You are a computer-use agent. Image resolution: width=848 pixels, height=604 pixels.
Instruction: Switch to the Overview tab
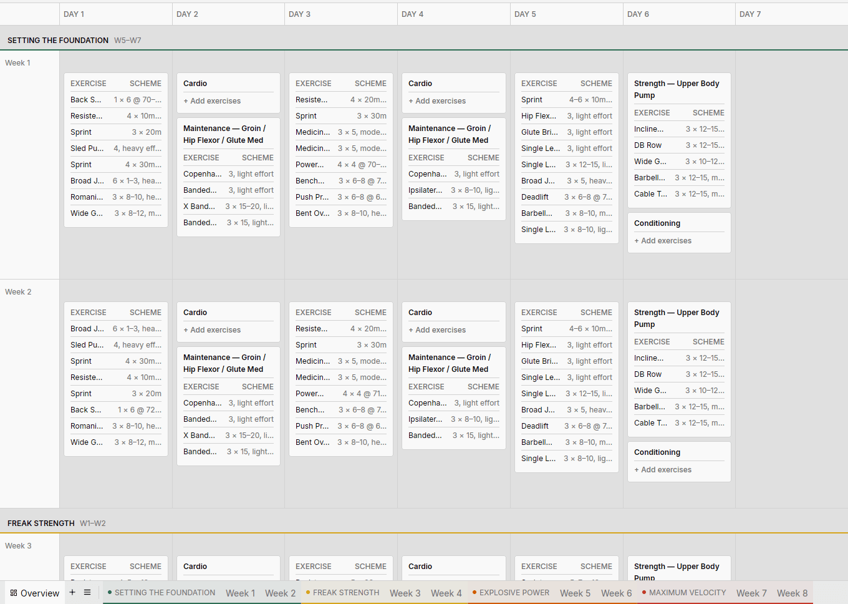pyautogui.click(x=35, y=593)
